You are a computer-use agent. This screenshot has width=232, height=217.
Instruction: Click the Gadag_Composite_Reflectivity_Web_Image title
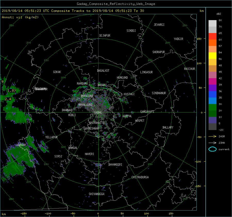(x=116, y=4)
